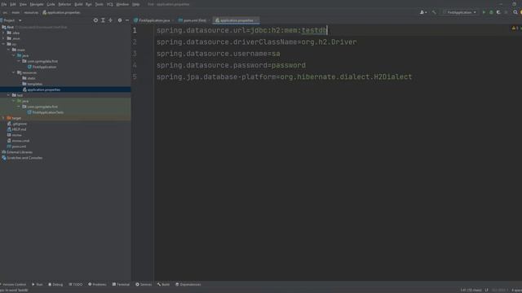Select FirstApplication class in project tree

pyautogui.click(x=42, y=67)
